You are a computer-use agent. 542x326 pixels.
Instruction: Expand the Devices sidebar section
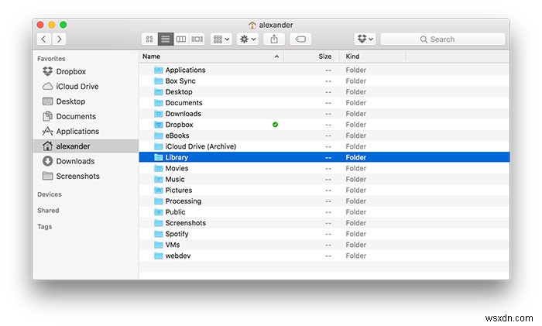[50, 194]
